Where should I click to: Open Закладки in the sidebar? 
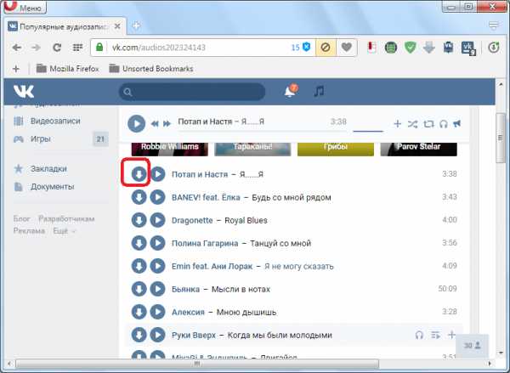click(x=48, y=169)
